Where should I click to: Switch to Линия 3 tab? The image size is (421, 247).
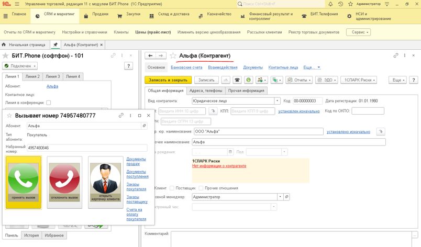pyautogui.click(x=52, y=76)
